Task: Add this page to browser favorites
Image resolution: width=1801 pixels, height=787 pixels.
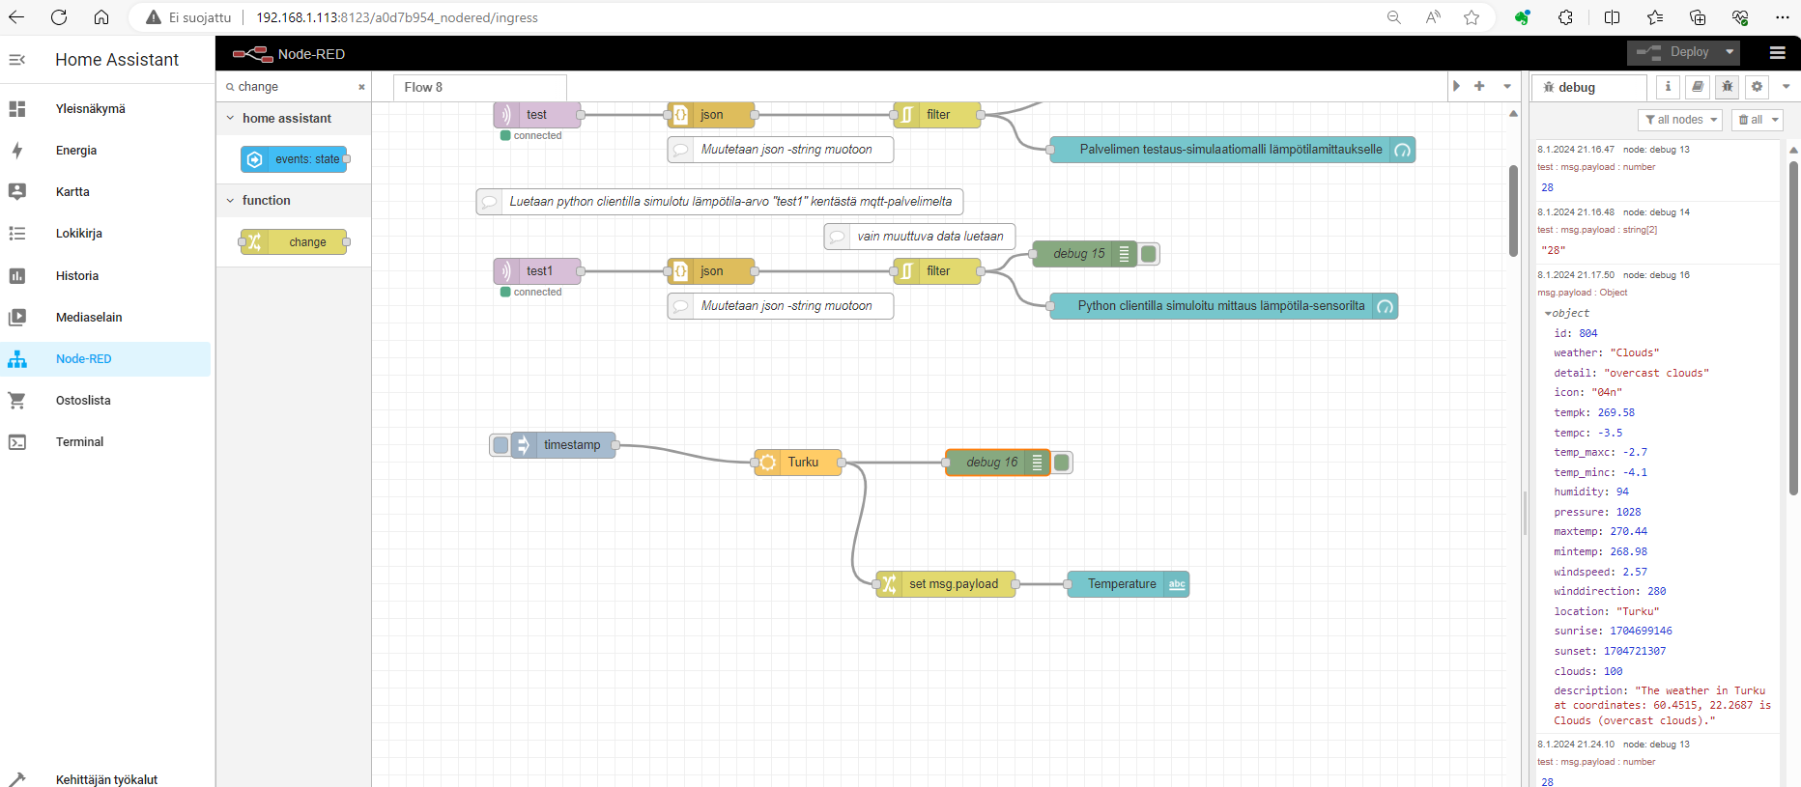Action: (x=1472, y=17)
